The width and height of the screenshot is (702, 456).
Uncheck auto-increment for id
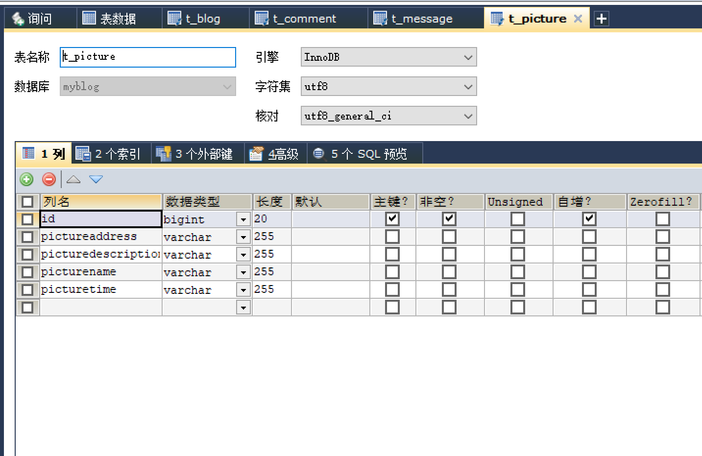pyautogui.click(x=589, y=219)
